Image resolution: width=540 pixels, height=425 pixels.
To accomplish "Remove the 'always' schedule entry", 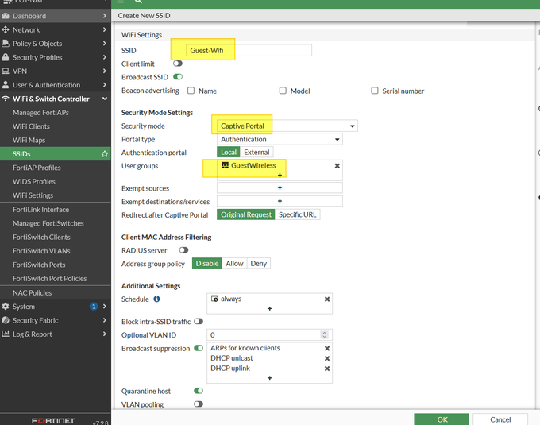I will [326, 299].
